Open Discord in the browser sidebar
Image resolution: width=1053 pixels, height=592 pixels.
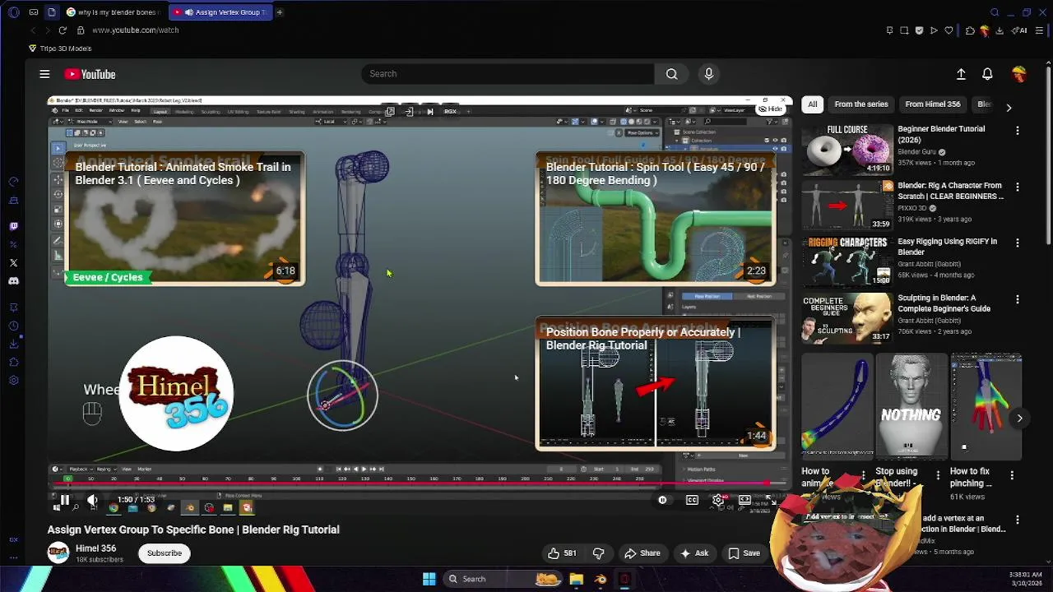tap(13, 281)
